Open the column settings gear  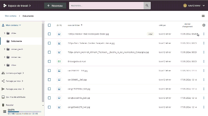204,25
